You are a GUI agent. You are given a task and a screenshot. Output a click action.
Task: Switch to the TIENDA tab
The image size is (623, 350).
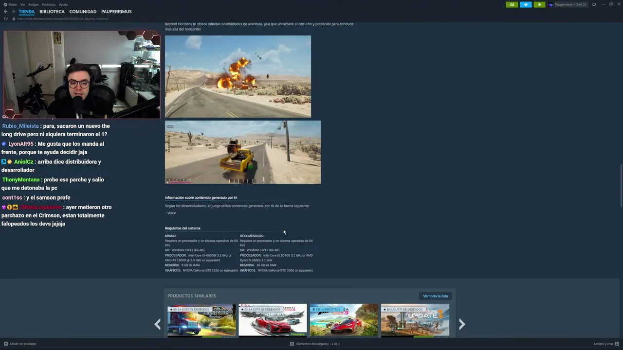coord(27,12)
